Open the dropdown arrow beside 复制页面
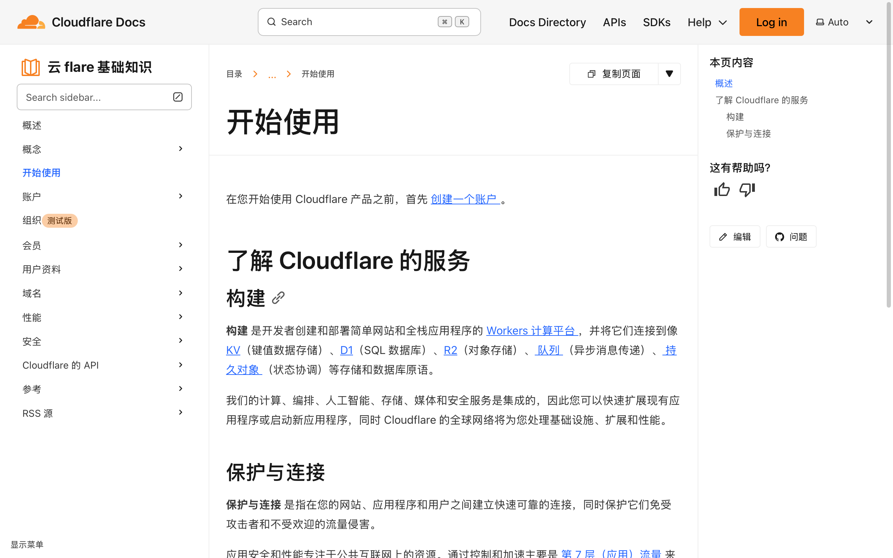 click(669, 74)
